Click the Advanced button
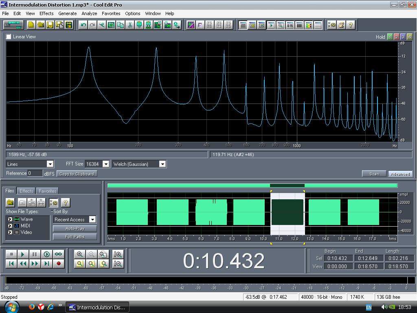The width and height of the screenshot is (417, 313). coord(400,174)
